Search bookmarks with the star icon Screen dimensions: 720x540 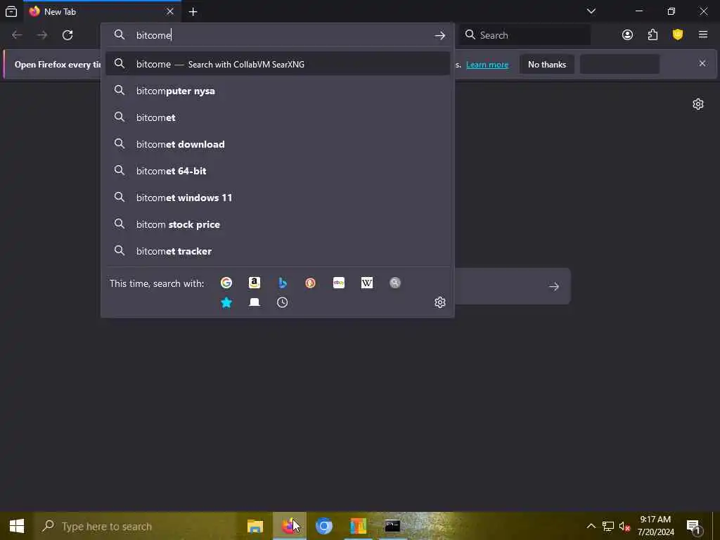coord(226,302)
